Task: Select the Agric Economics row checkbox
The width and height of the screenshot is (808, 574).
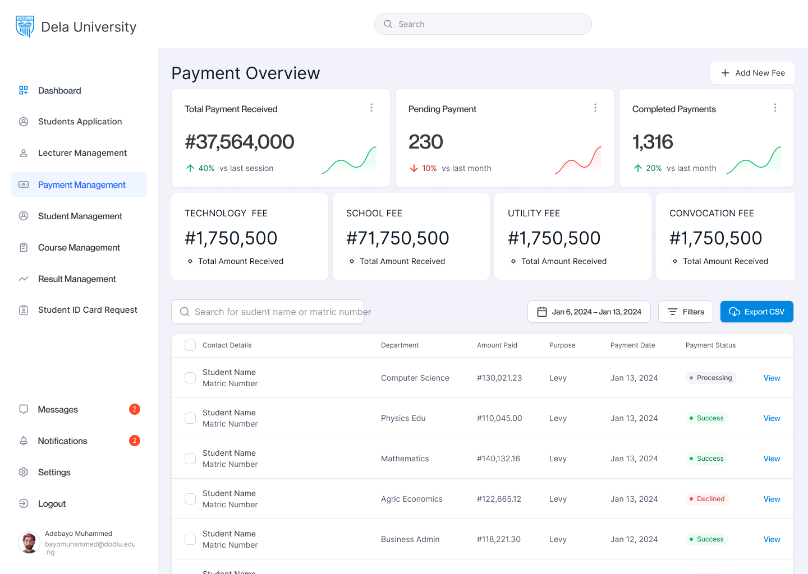Action: [x=190, y=499]
